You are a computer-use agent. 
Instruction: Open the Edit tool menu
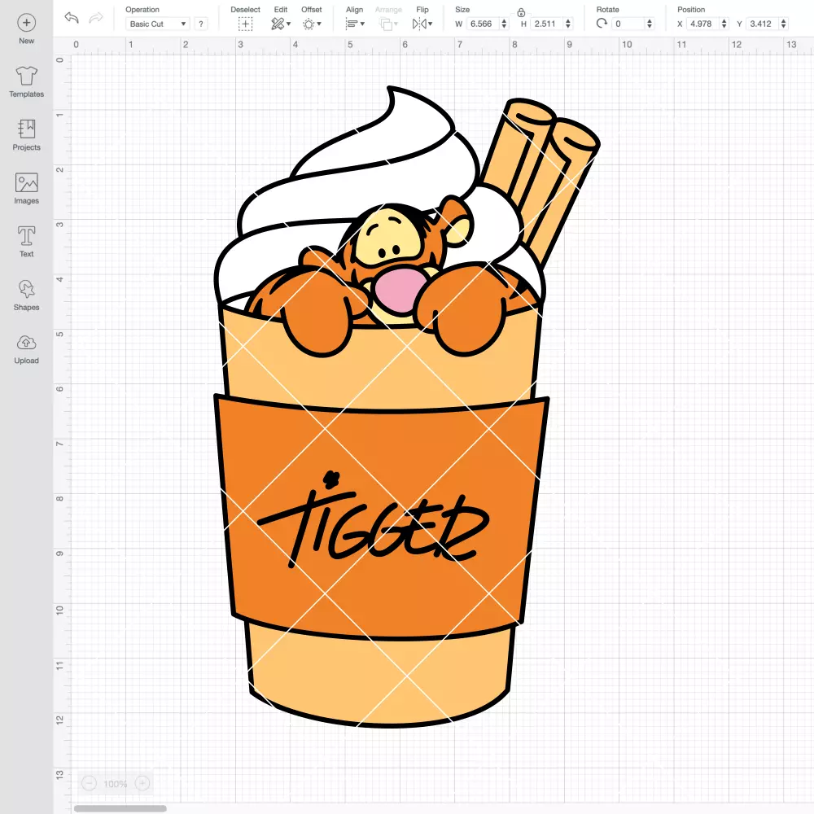(281, 24)
